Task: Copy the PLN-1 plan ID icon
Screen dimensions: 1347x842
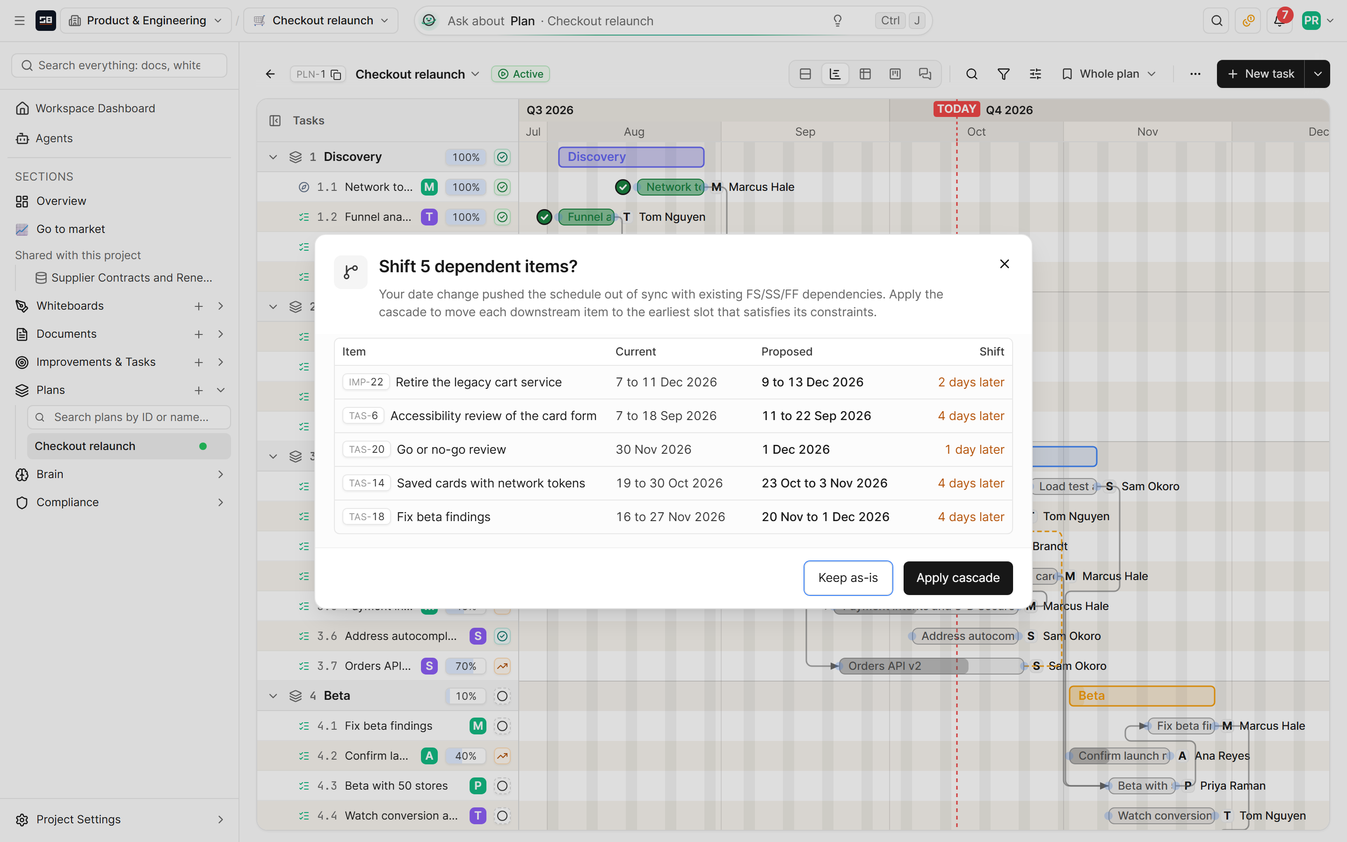Action: click(x=336, y=74)
